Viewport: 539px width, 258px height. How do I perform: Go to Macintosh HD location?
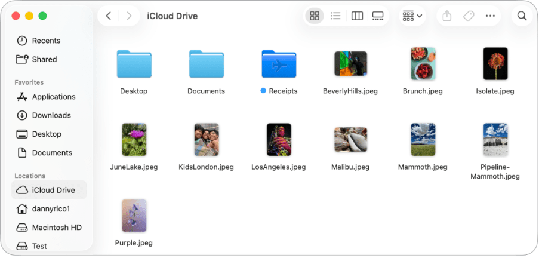coord(56,228)
